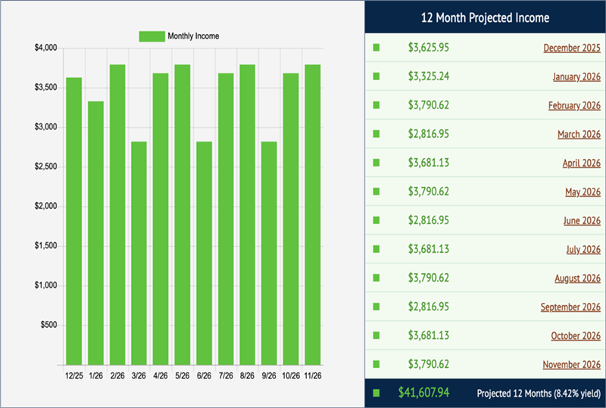Go to the April 2026 link
This screenshot has height=408, width=606.
point(583,164)
